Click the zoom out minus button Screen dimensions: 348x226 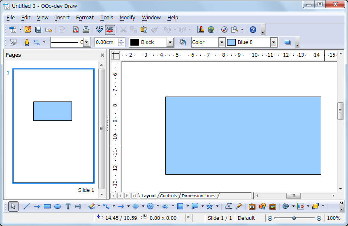pos(270,219)
